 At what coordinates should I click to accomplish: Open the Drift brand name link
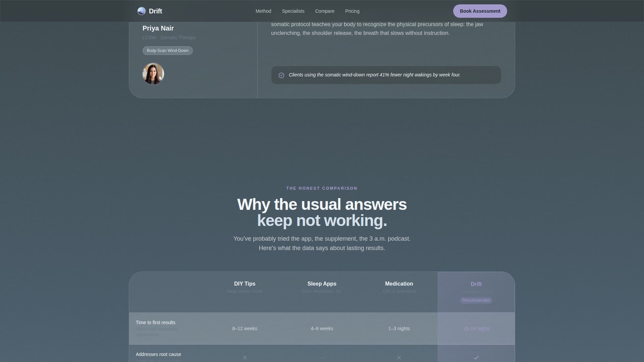(155, 11)
